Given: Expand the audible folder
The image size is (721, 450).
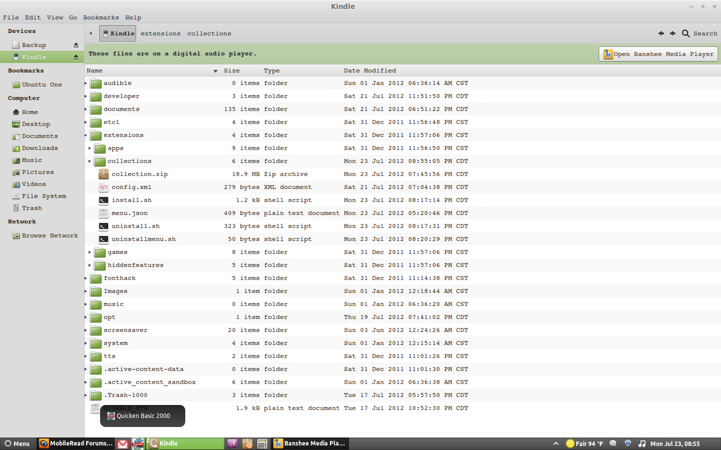Looking at the screenshot, I should tap(86, 83).
